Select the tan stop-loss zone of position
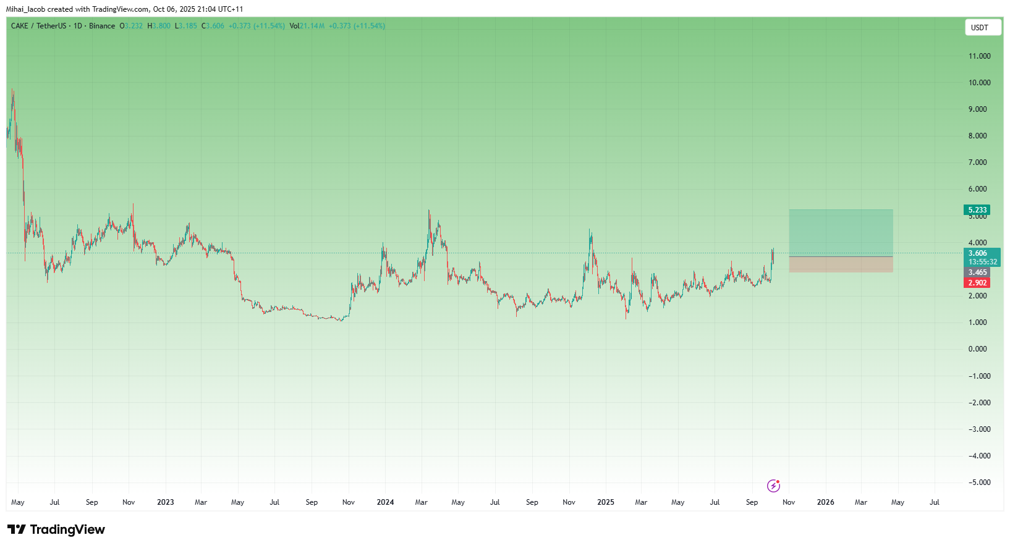The width and height of the screenshot is (1010, 548). [841, 264]
